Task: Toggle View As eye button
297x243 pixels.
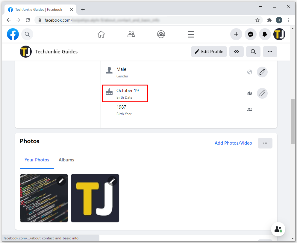Action: [x=237, y=52]
